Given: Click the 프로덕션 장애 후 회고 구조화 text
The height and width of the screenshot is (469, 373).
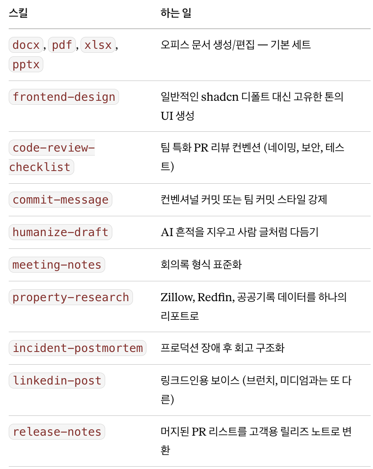Looking at the screenshot, I should tap(223, 348).
